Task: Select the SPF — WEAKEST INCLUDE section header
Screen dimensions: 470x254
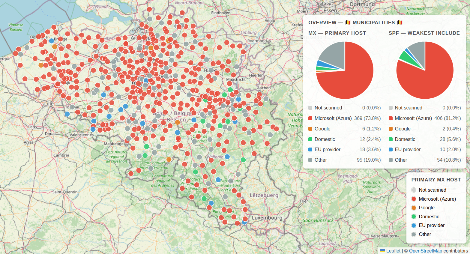Action: (x=424, y=33)
